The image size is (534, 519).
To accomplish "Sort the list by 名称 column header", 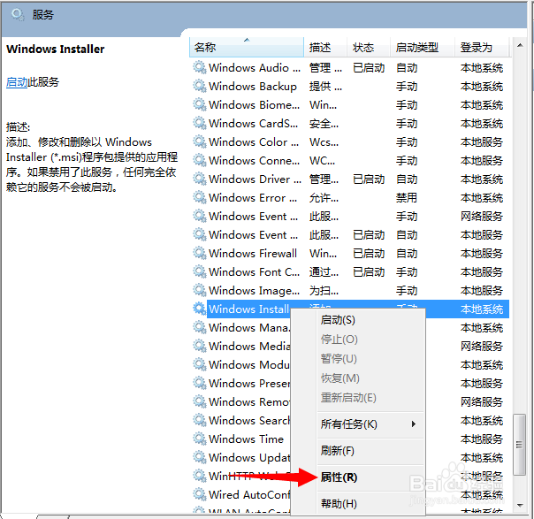I will [247, 47].
